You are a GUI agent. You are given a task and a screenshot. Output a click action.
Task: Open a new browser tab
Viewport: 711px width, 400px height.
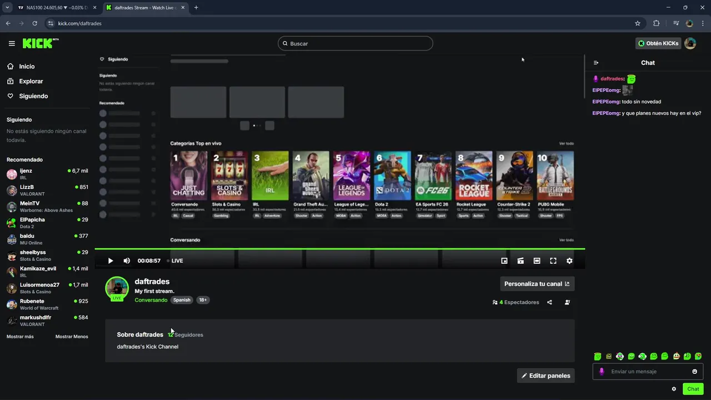(196, 8)
